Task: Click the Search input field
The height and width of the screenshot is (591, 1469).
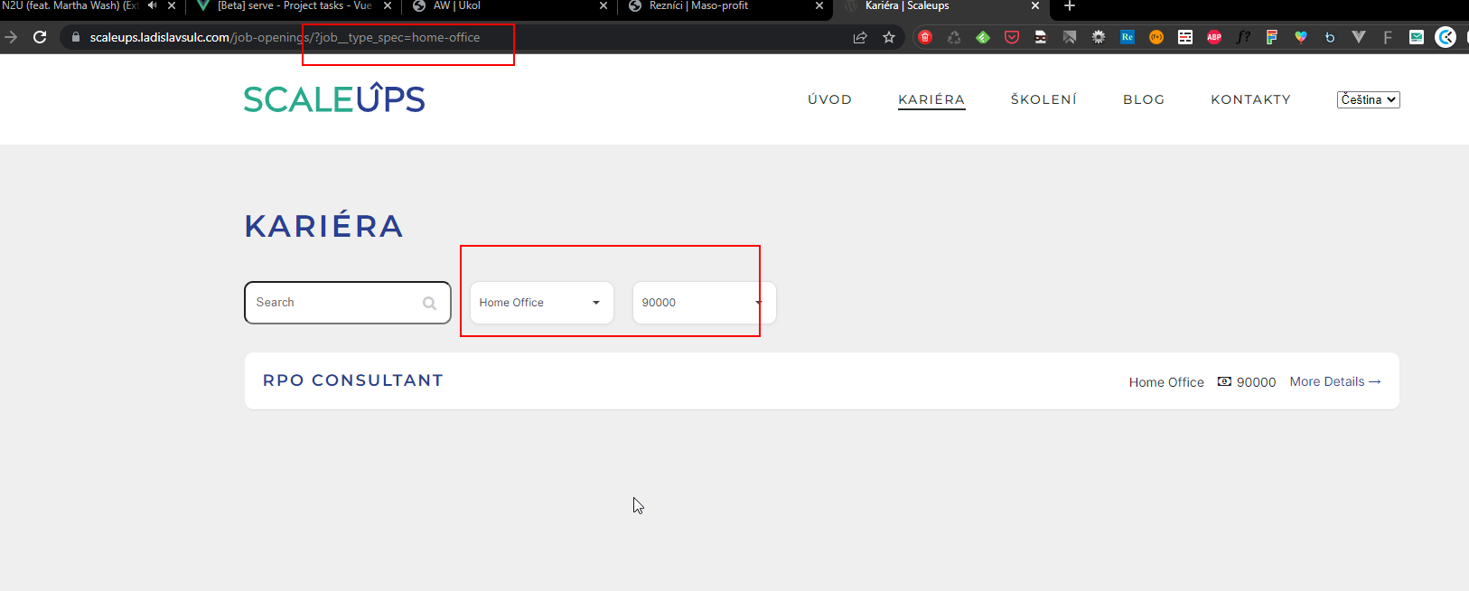Action: (334, 303)
